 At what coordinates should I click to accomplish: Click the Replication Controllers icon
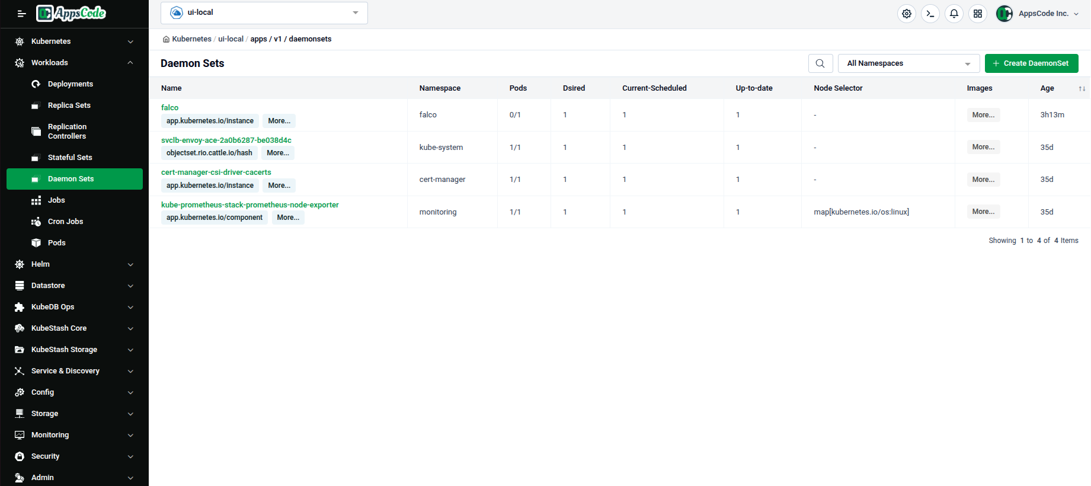[x=36, y=132]
